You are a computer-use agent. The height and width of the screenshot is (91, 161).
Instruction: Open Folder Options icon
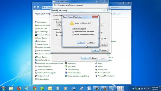point(36,38)
